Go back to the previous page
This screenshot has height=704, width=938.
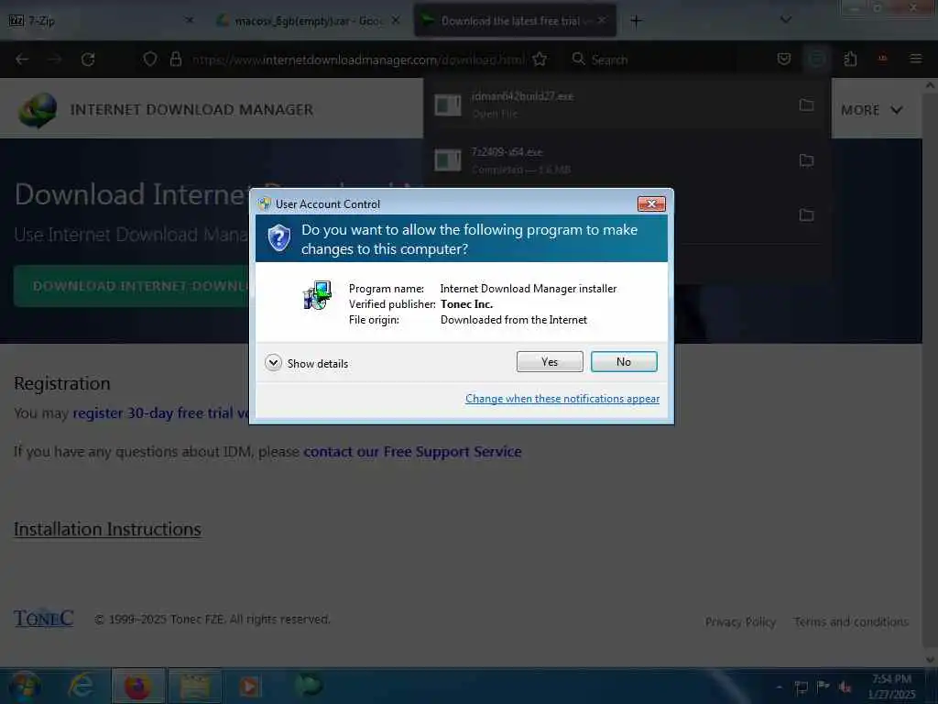[x=22, y=60]
